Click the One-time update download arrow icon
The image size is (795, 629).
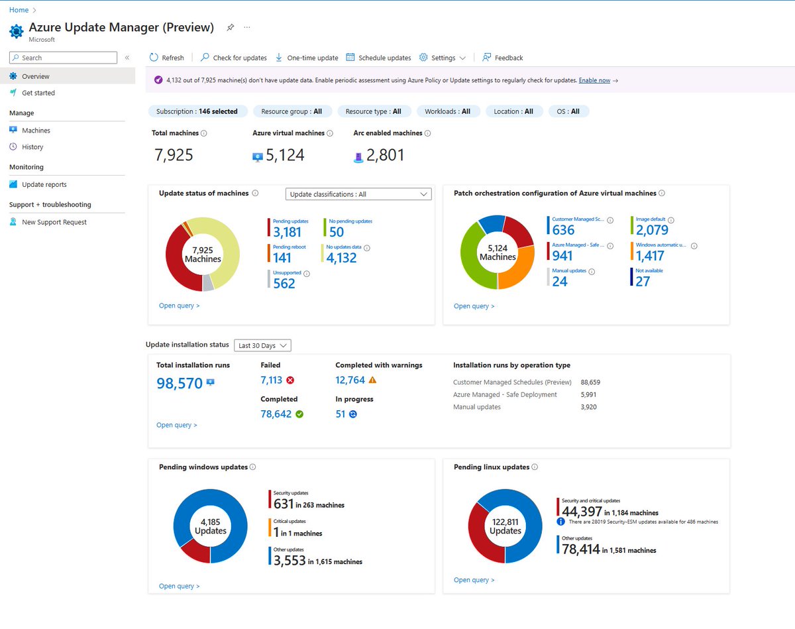coord(279,58)
